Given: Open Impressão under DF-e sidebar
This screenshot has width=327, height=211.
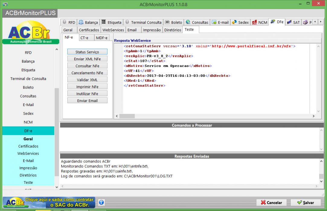Looking at the screenshot, I should 28,168.
